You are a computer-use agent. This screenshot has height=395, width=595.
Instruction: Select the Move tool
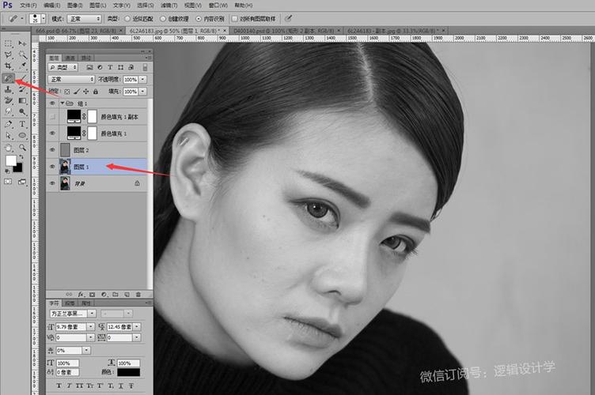point(22,43)
